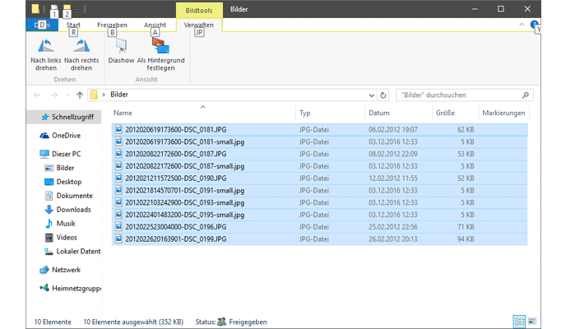Start the Diashow slideshow
This screenshot has width=566, height=329.
[x=121, y=46]
